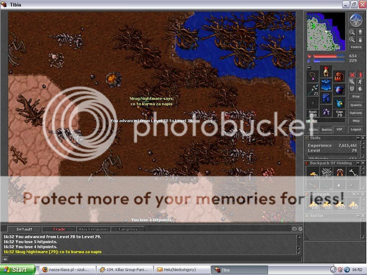Close the Skills panel
Screen dimensions: 367x275
click(x=363, y=138)
